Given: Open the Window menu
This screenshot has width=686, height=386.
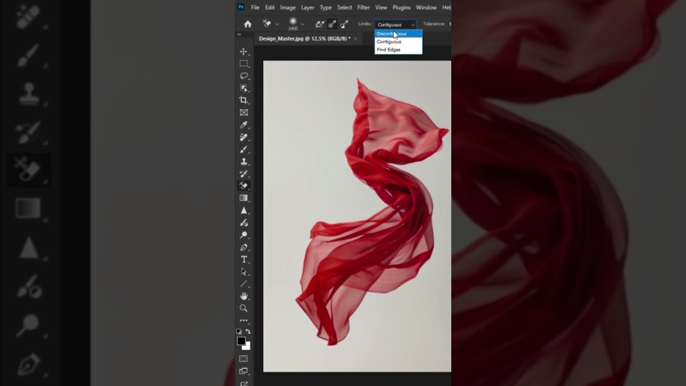Looking at the screenshot, I should click(426, 8).
